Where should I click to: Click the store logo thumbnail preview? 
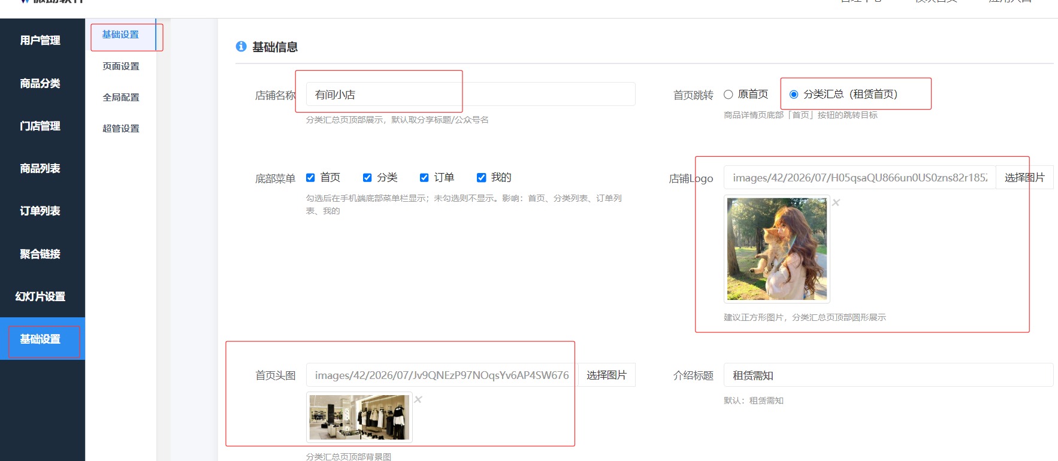pyautogui.click(x=777, y=249)
